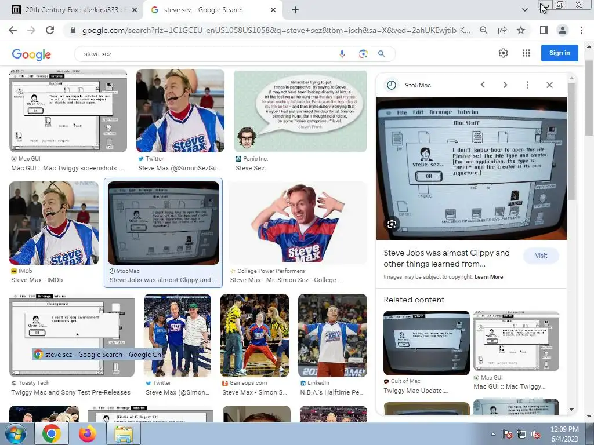This screenshot has width=594, height=445.
Task: Submit search with blue magnifier icon
Action: (x=382, y=54)
